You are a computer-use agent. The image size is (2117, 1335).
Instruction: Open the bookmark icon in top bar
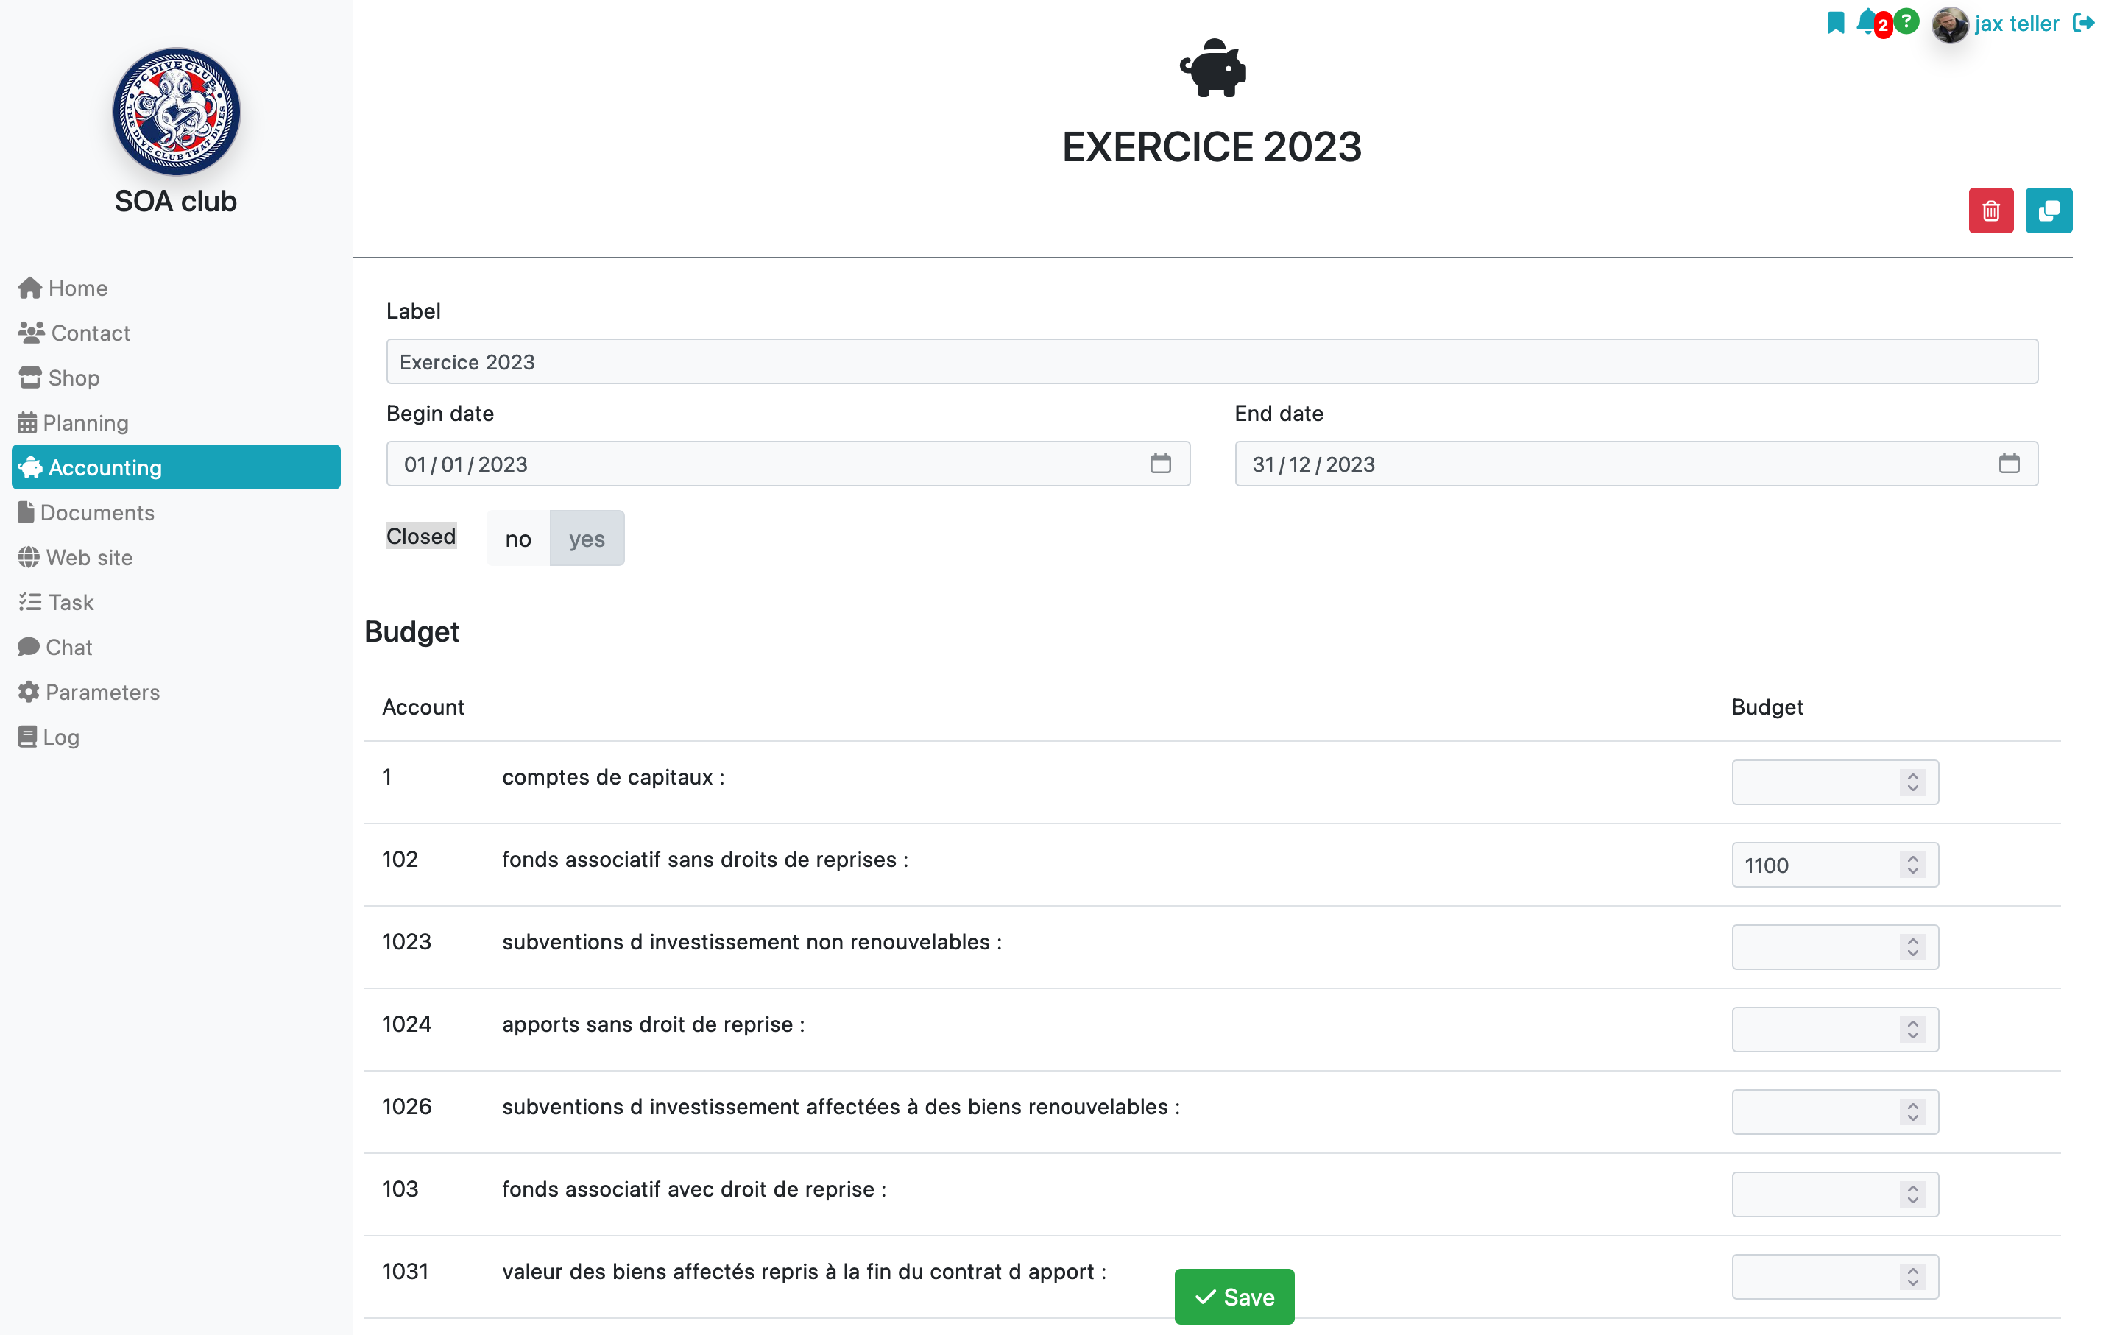[1835, 23]
